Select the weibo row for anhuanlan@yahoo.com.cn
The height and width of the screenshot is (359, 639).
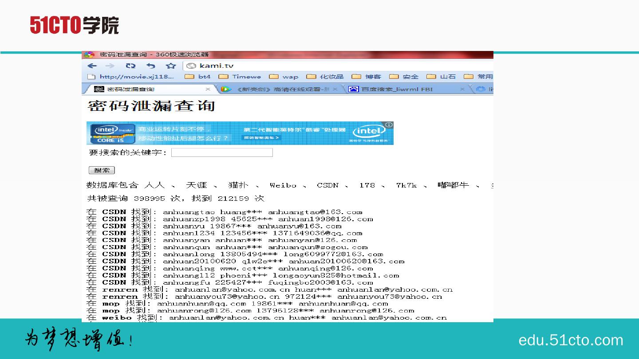tap(267, 318)
